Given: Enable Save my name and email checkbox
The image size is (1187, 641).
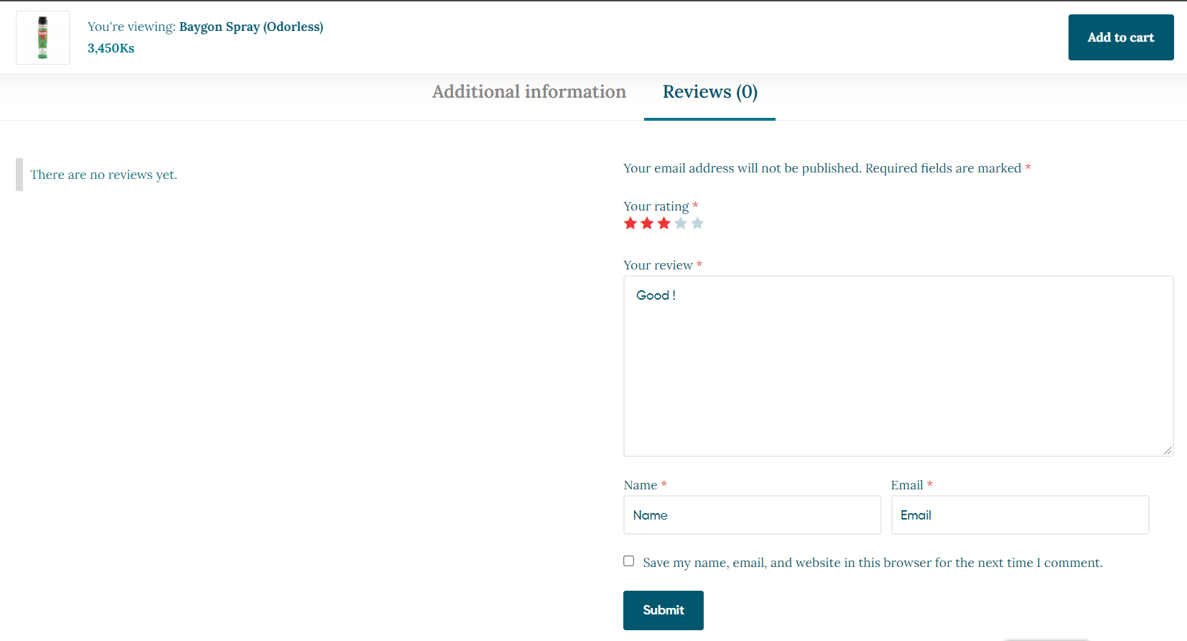Looking at the screenshot, I should click(629, 561).
